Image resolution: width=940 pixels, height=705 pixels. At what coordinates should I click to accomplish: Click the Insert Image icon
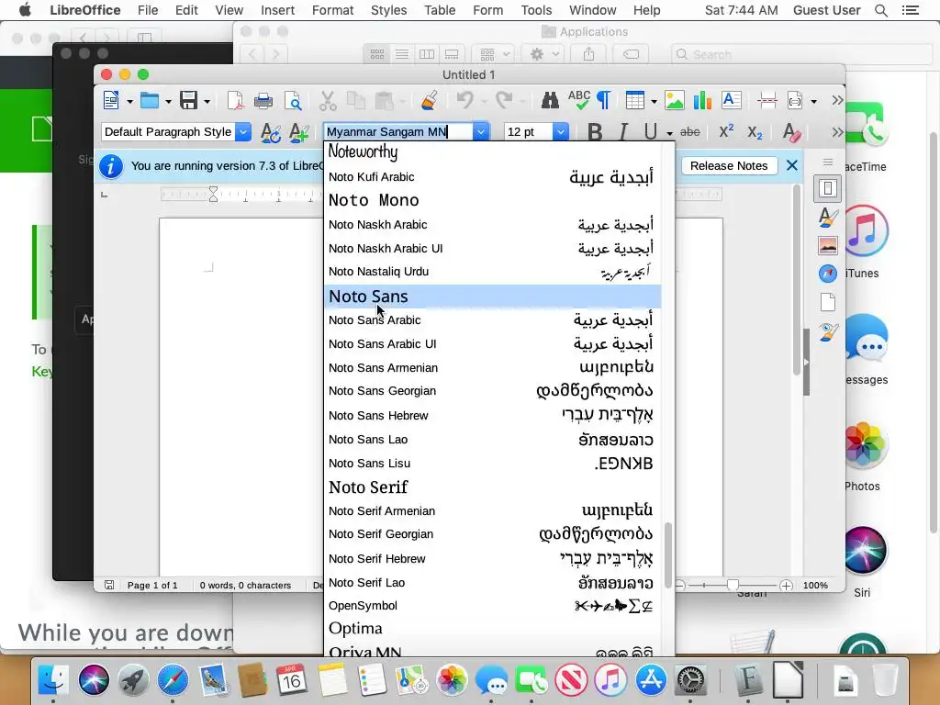point(675,101)
